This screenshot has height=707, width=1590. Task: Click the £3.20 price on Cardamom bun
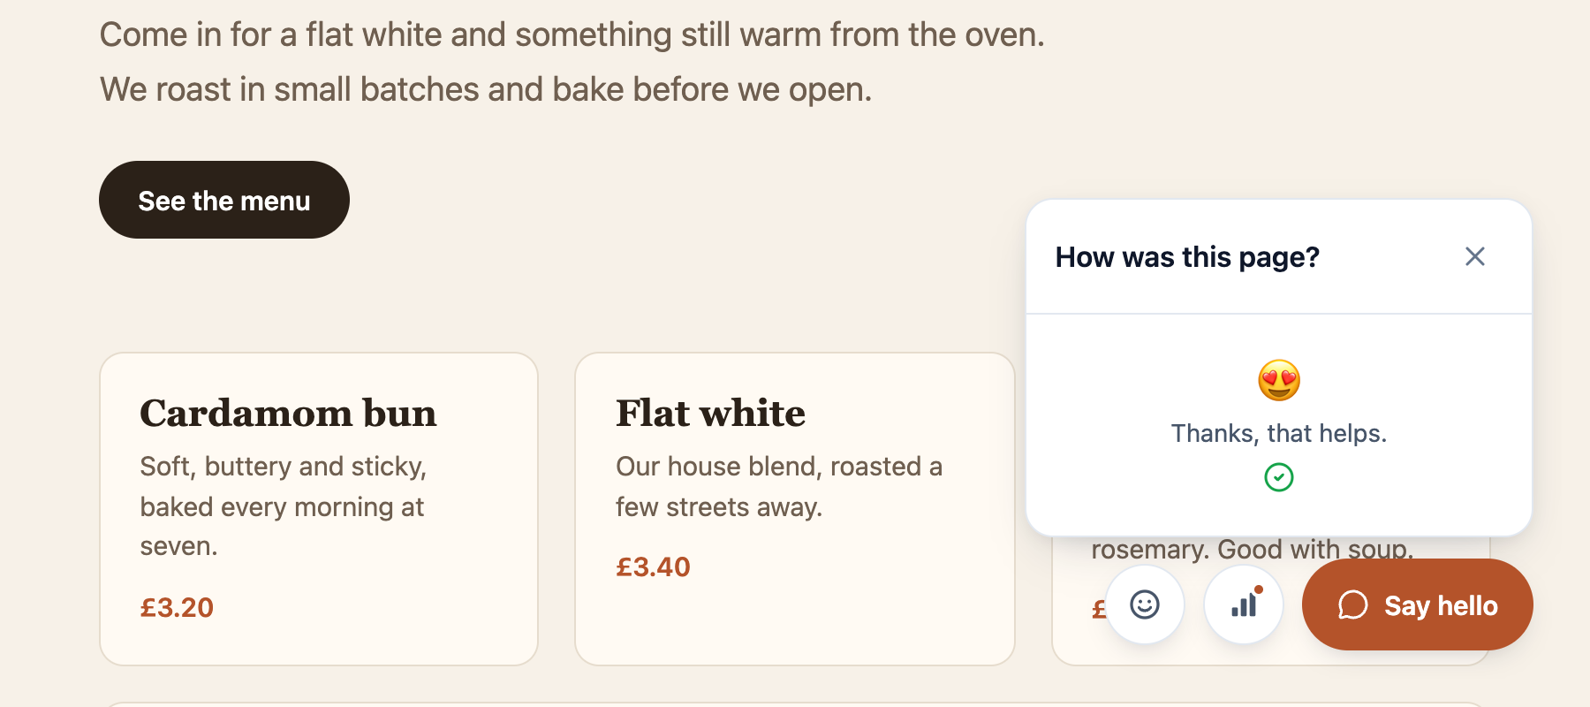[177, 607]
